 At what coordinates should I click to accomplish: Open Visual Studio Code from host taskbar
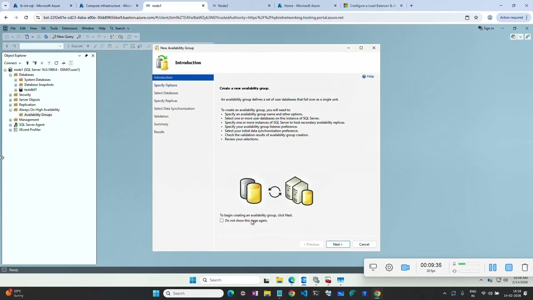pos(304,293)
